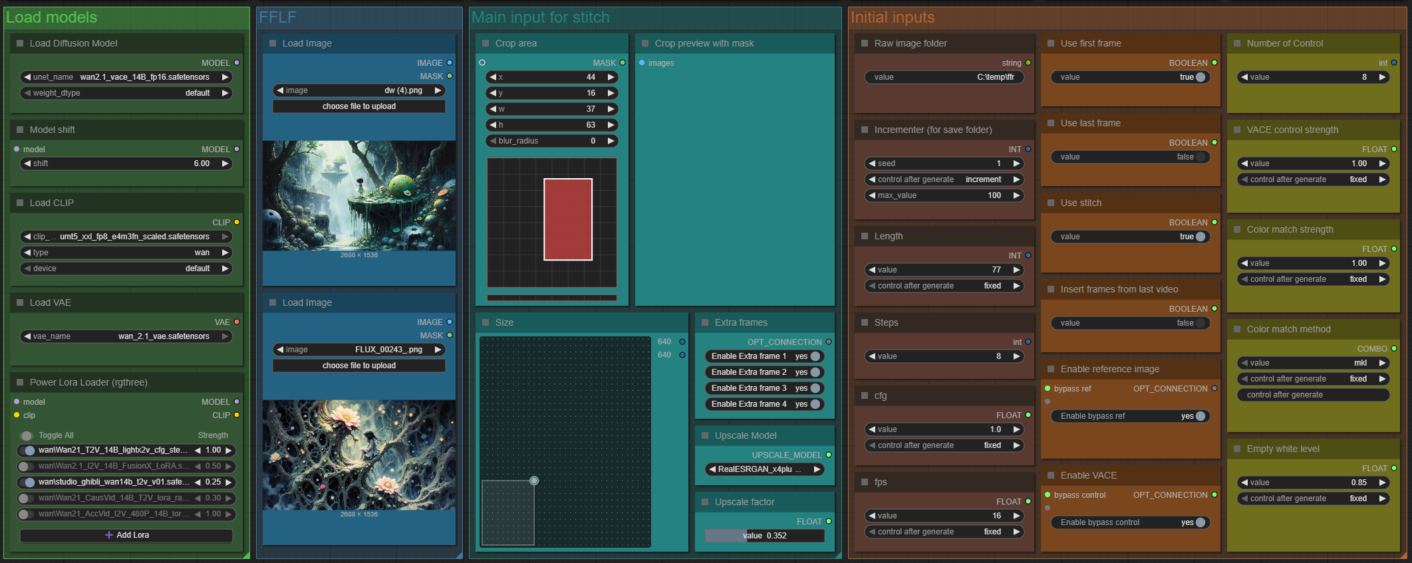Collapse the Upscale Model node
The image size is (1412, 563).
point(705,435)
